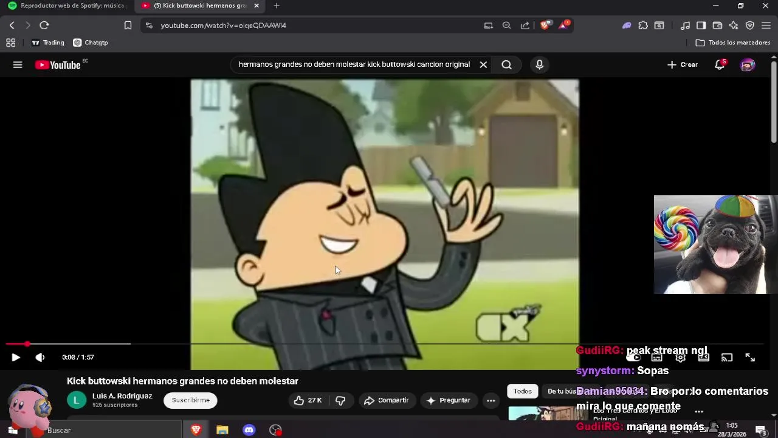Screen dimensions: 778x438
Task: Enter fullscreen with the expand icon
Action: [x=750, y=357]
